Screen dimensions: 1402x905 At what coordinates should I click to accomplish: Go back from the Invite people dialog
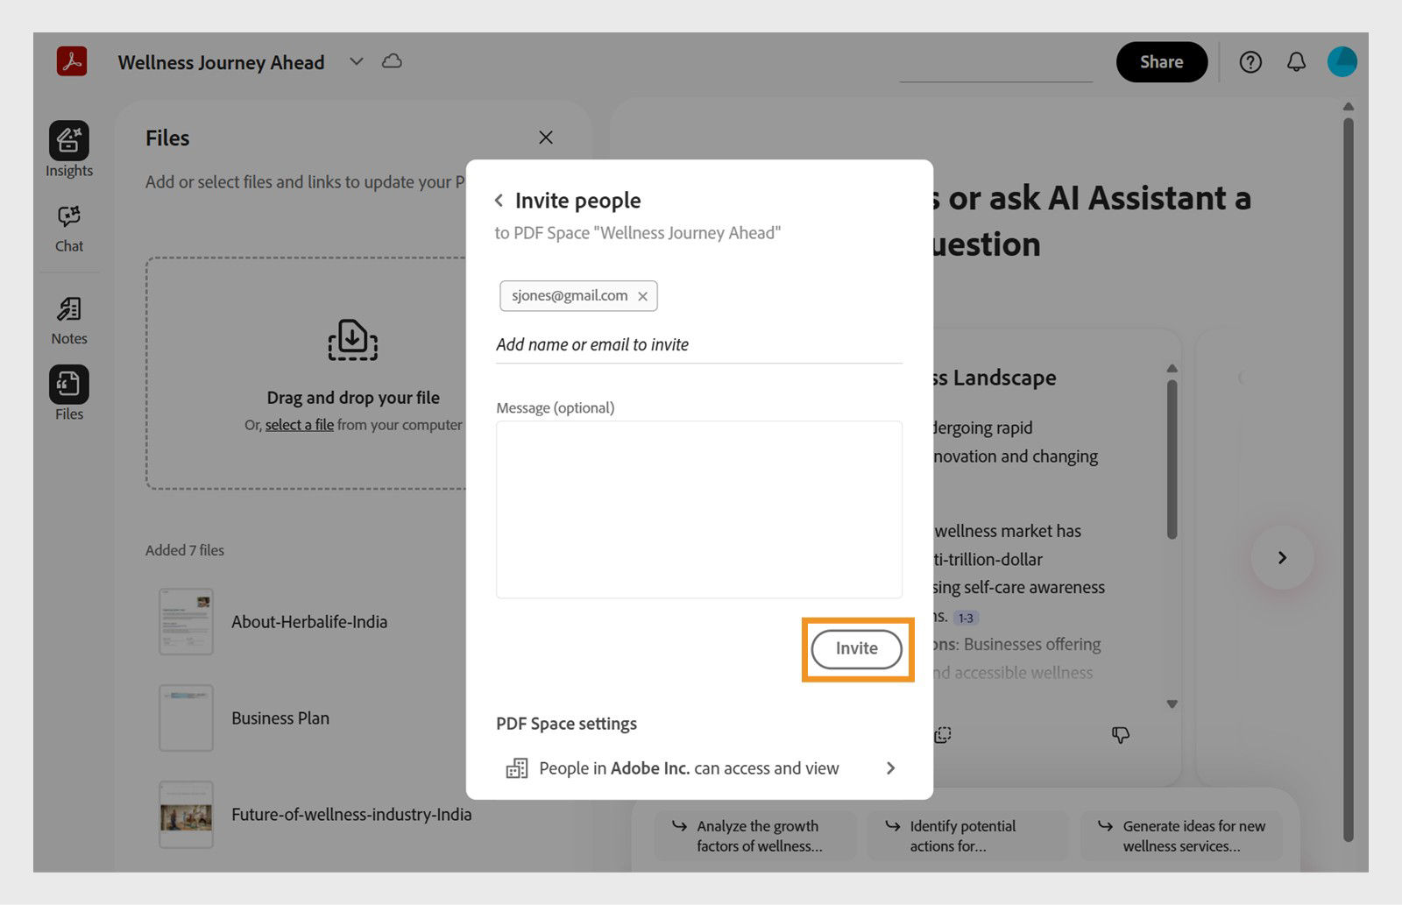499,200
